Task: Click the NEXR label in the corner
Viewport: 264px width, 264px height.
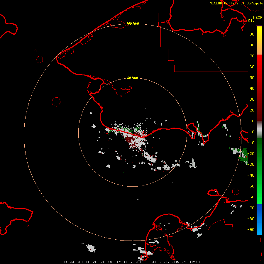Action: point(258,18)
